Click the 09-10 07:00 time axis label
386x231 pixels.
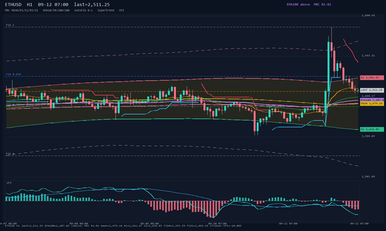click(x=218, y=224)
